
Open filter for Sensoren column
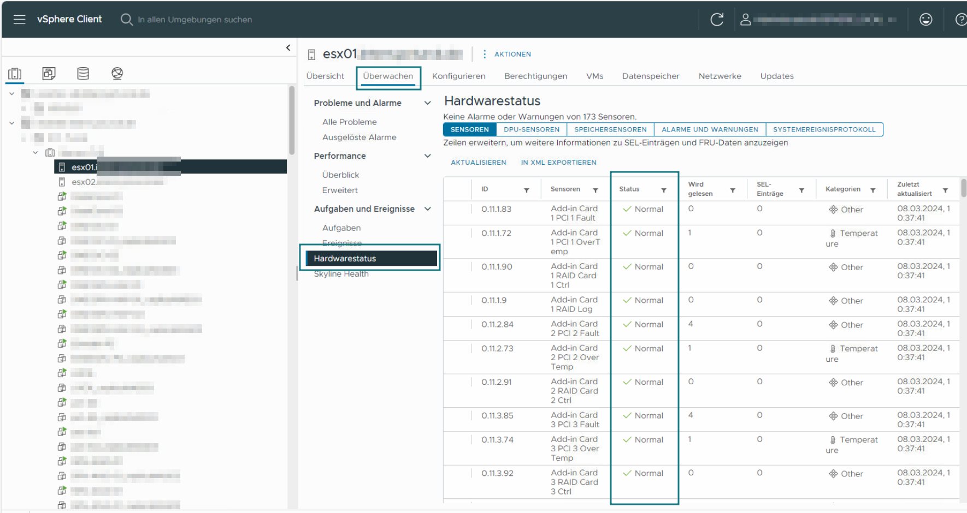pos(595,190)
